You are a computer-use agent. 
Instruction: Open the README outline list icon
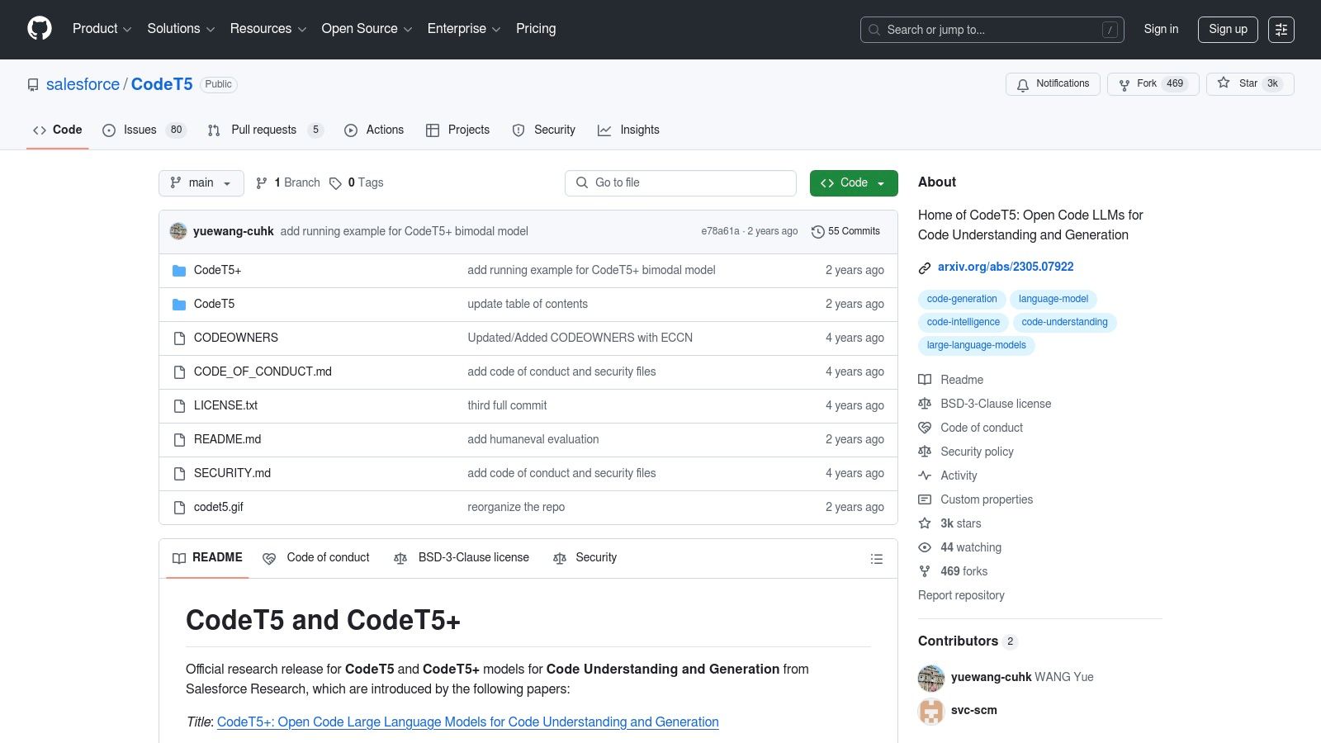pyautogui.click(x=877, y=559)
